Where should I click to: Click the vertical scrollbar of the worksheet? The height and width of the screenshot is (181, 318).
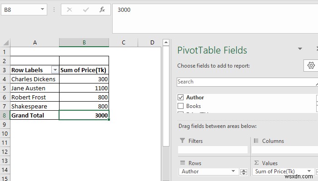click(166, 96)
